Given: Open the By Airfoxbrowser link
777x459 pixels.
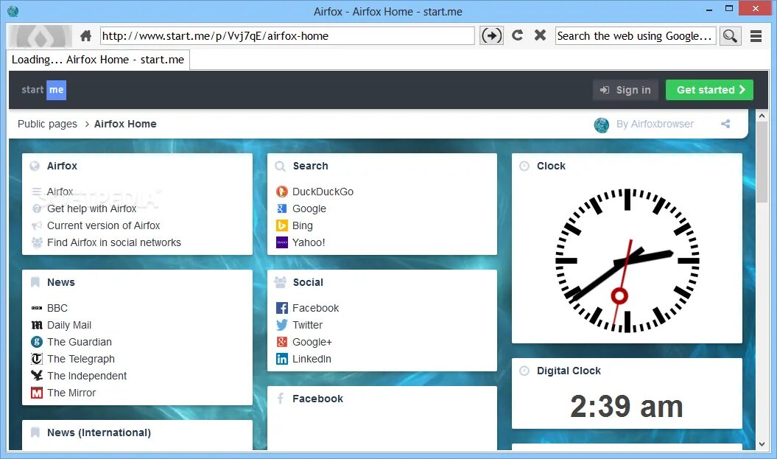Looking at the screenshot, I should click(655, 124).
